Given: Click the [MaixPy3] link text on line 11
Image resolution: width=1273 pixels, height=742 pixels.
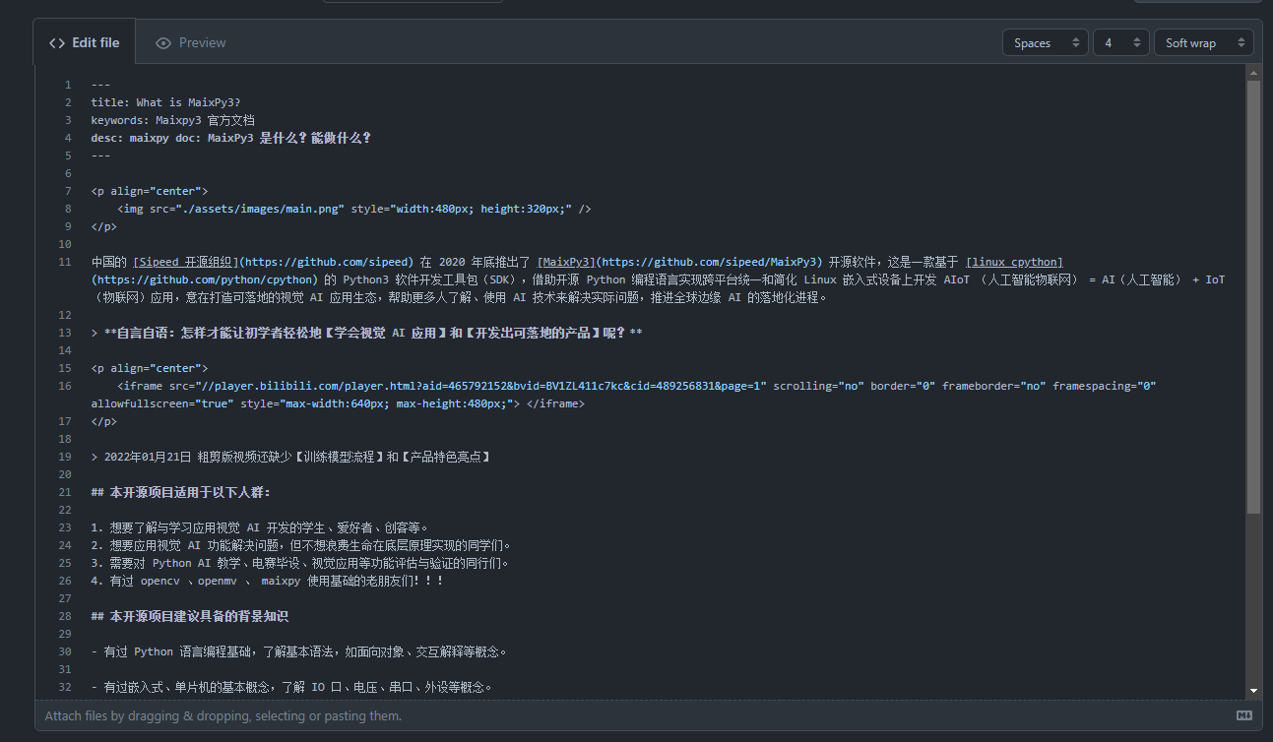Looking at the screenshot, I should click(566, 262).
